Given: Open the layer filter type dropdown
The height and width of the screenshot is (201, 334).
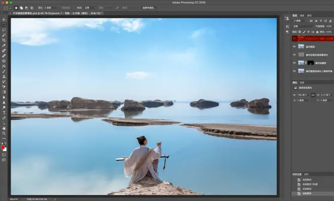Looking at the screenshot, I should coord(300,21).
